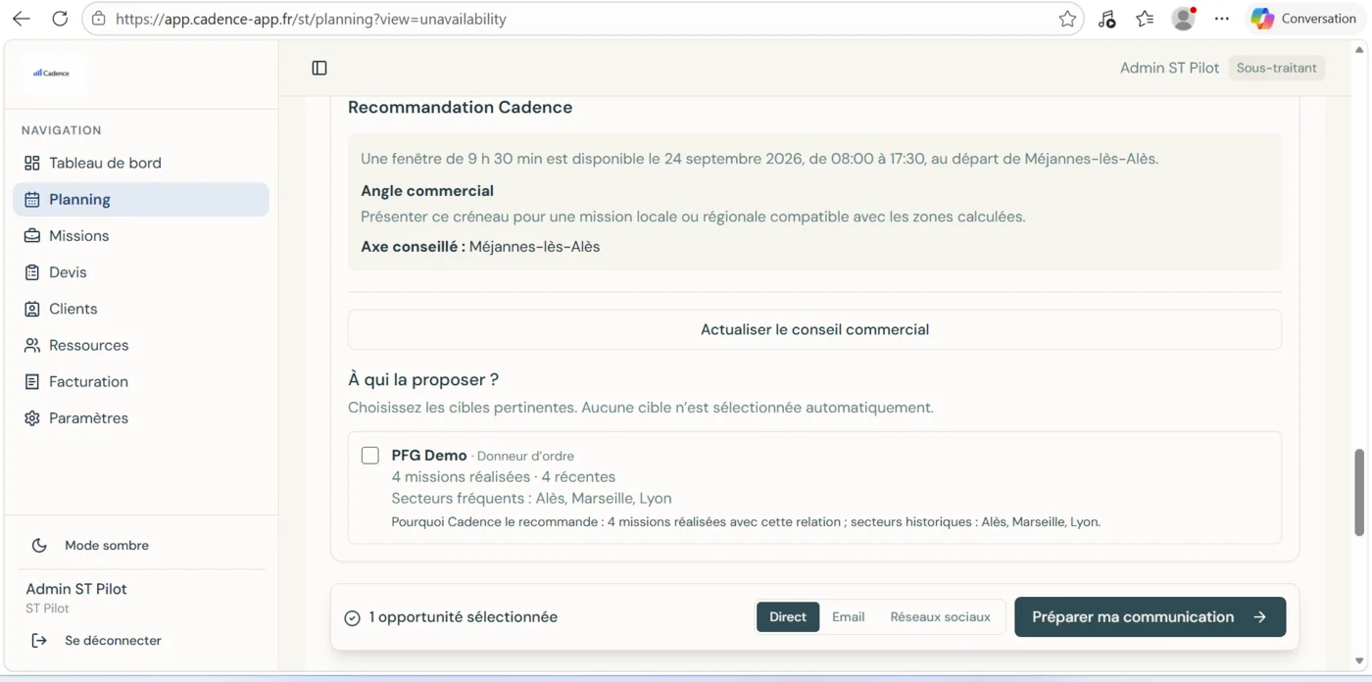Open the browser profile avatar
The width and height of the screenshot is (1372, 682).
pos(1184,19)
